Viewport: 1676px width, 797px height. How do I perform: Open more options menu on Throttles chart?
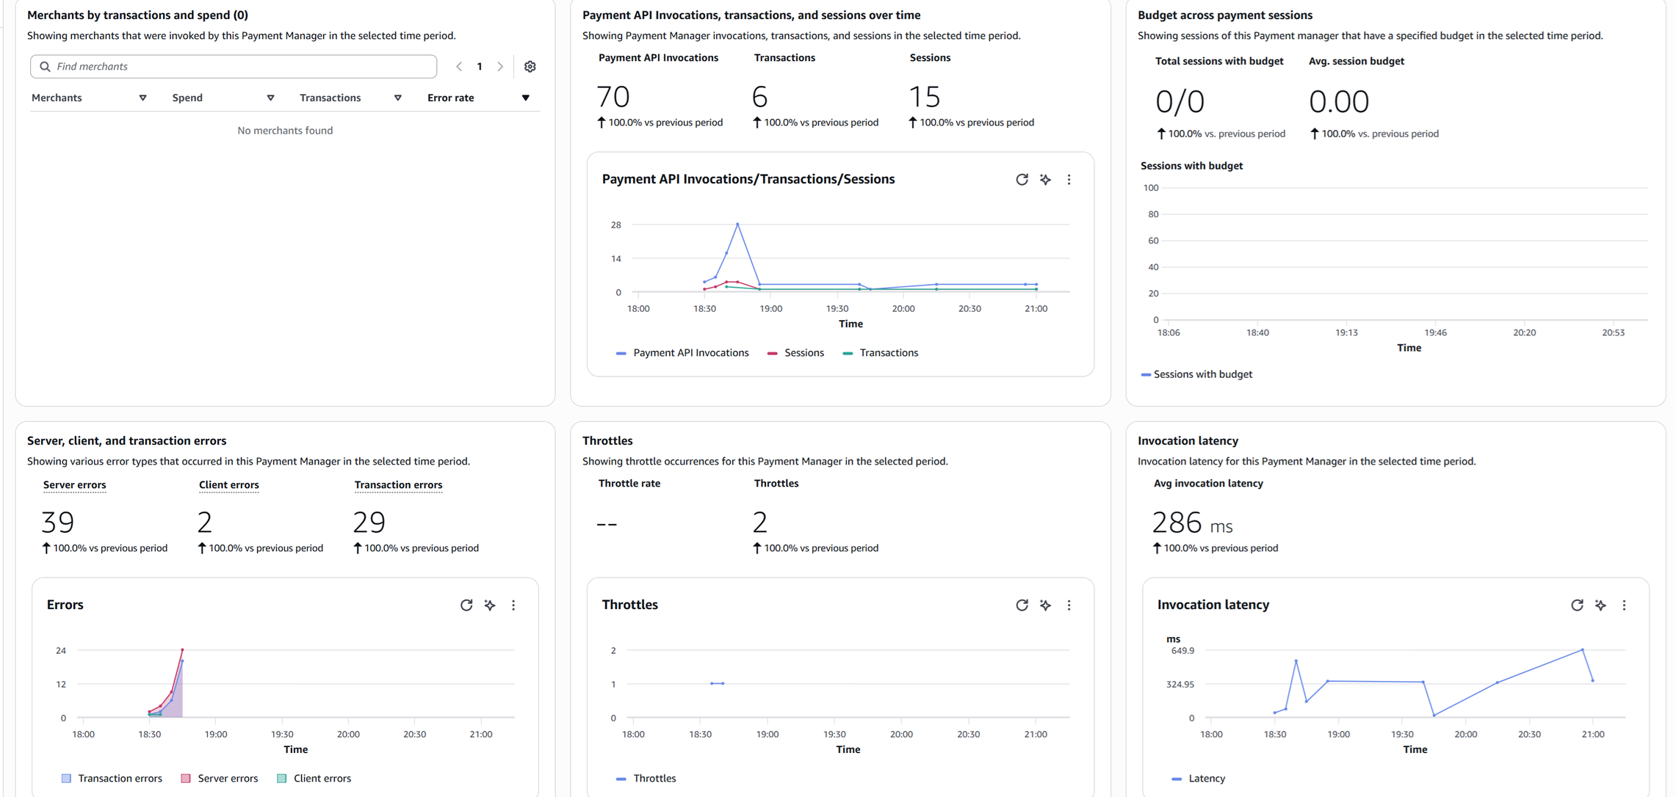tap(1069, 605)
